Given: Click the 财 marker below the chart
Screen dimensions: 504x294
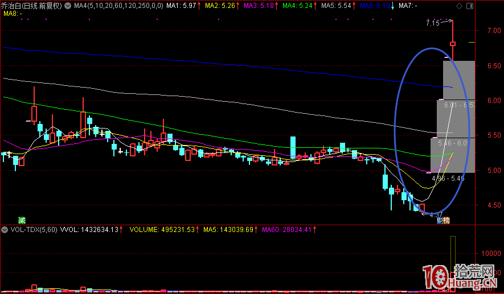Looking at the screenshot, I should tap(440, 221).
